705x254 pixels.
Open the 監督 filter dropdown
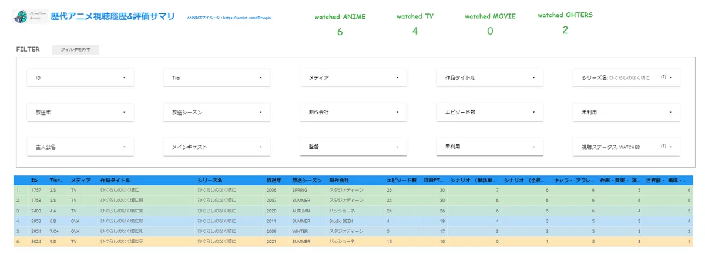pos(353,147)
